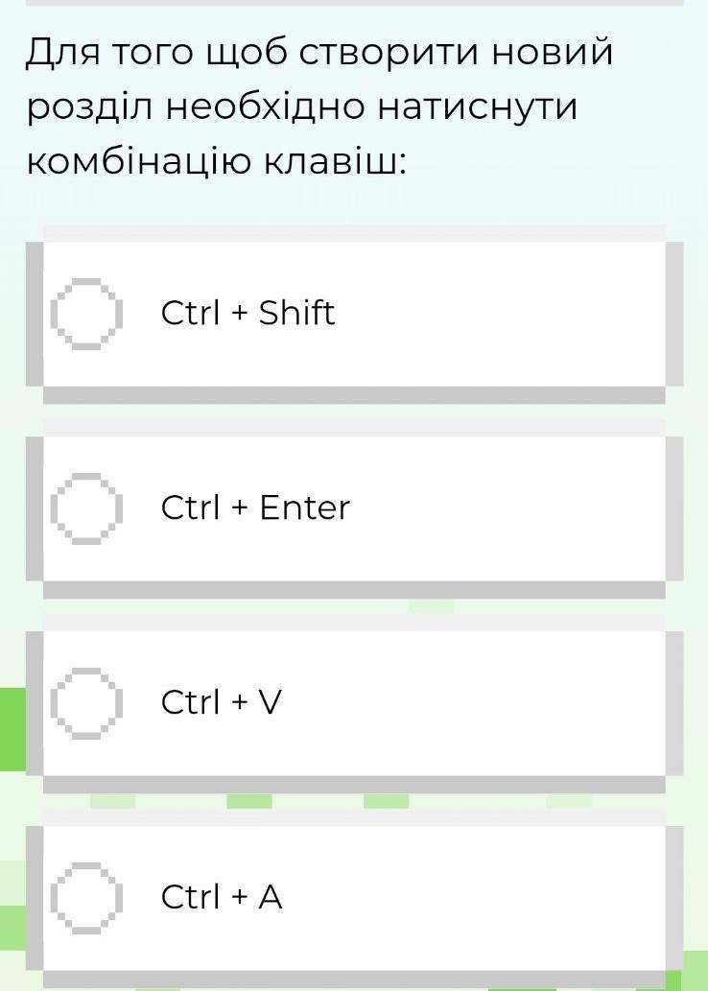The image size is (708, 991).
Task: Tick the Ctrl + A radio circle
Action: point(87,897)
